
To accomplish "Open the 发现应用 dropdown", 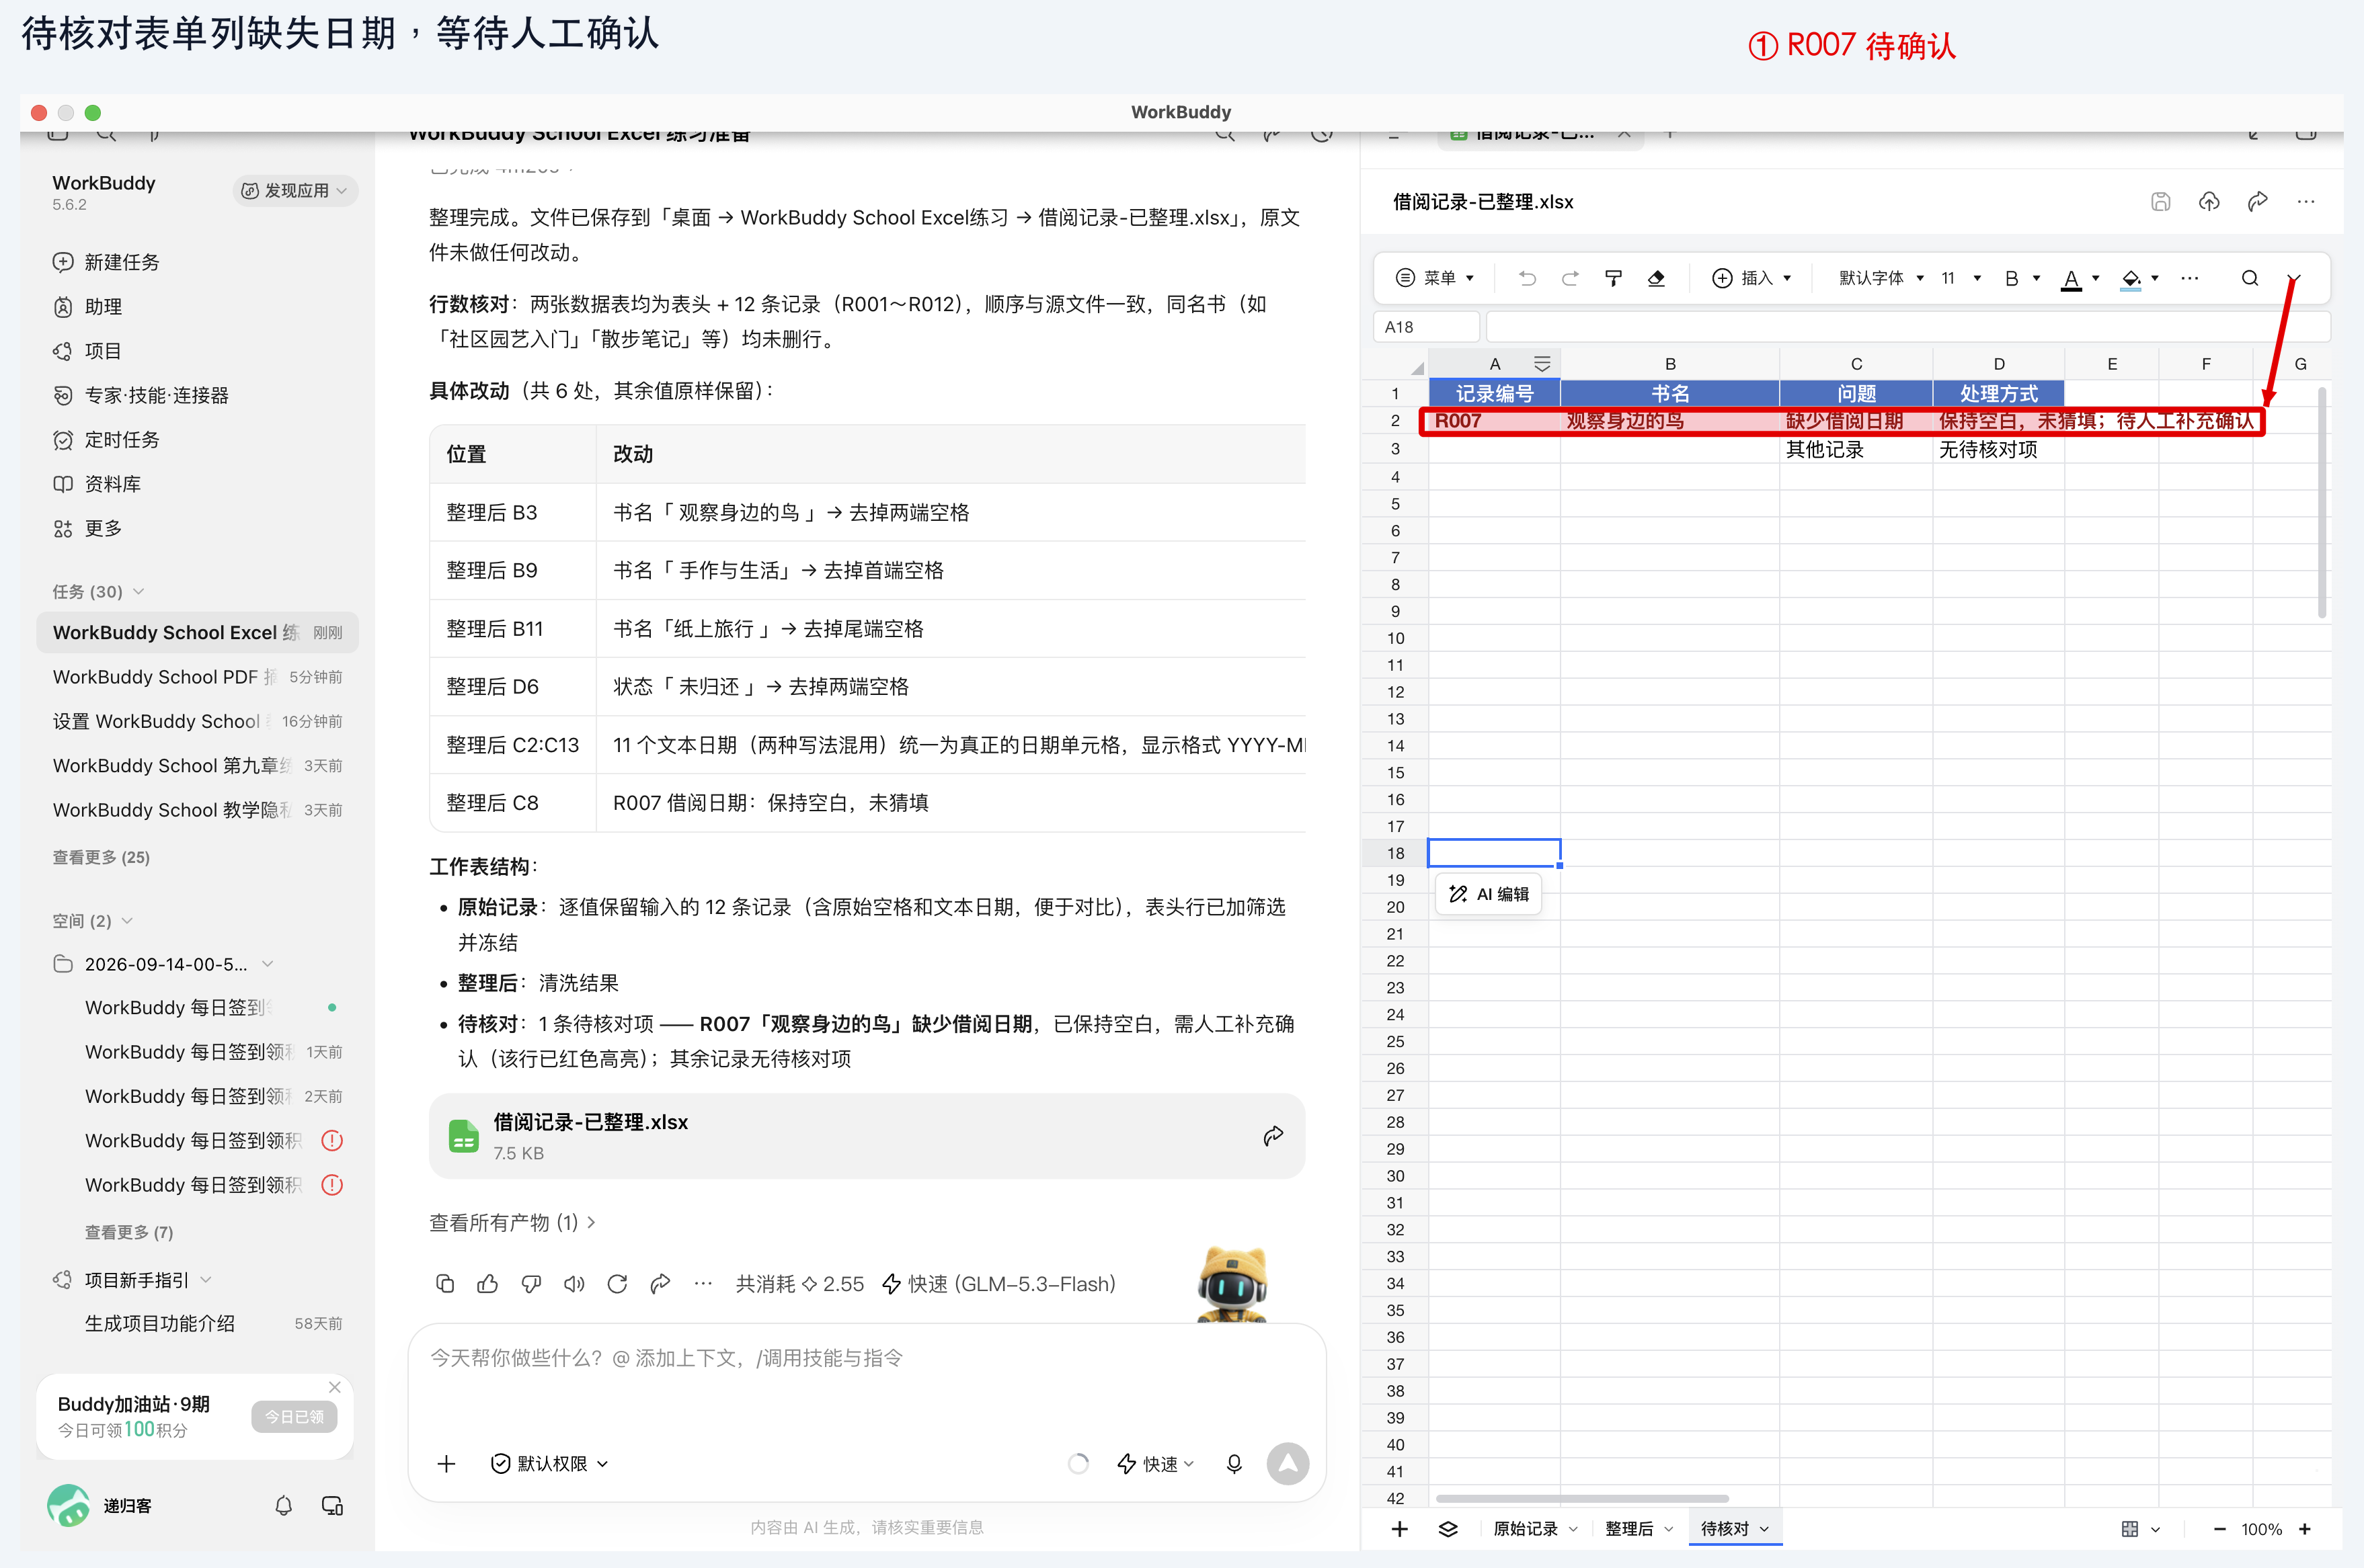I will click(x=295, y=190).
